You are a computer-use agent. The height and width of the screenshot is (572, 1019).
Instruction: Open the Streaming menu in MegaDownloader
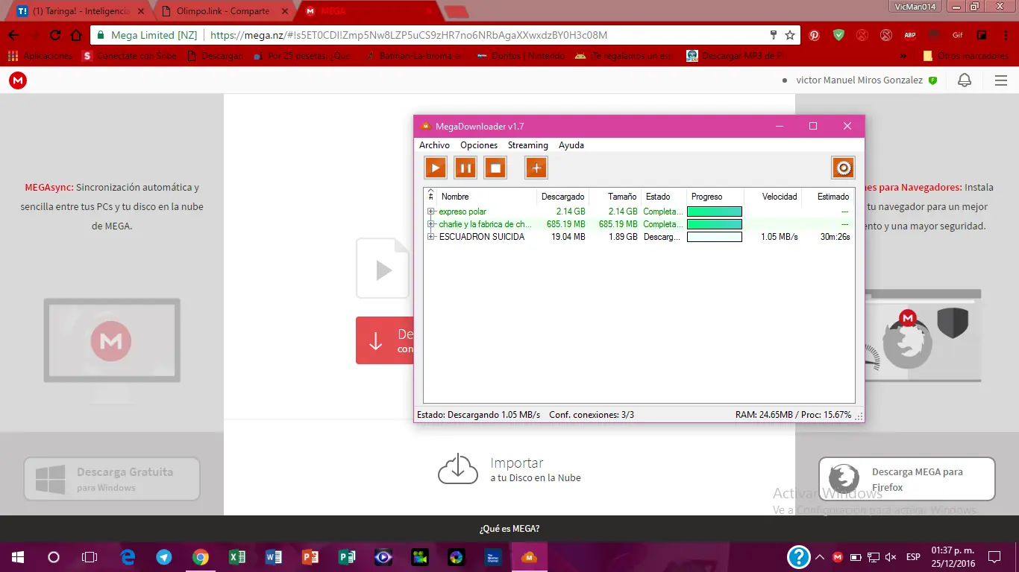pyautogui.click(x=528, y=145)
